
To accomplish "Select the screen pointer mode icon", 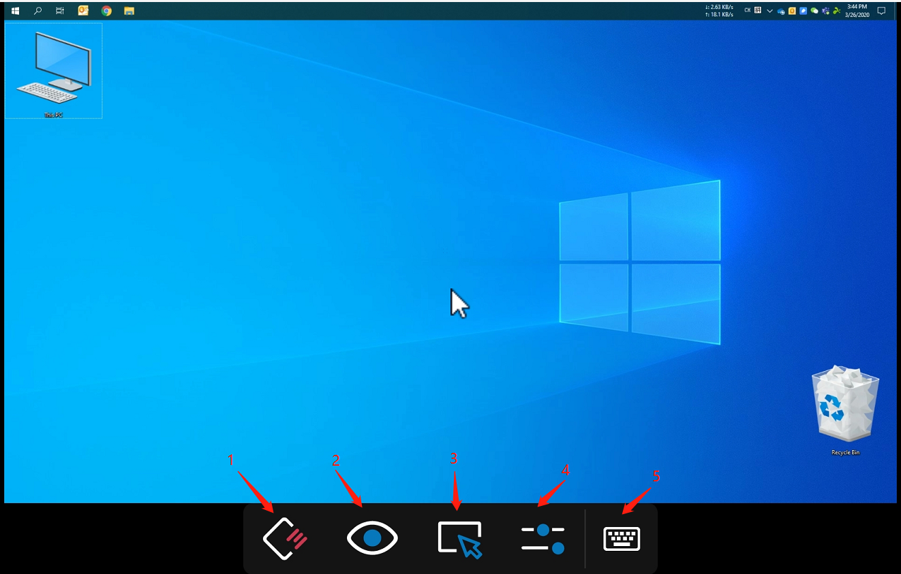I will 460,540.
